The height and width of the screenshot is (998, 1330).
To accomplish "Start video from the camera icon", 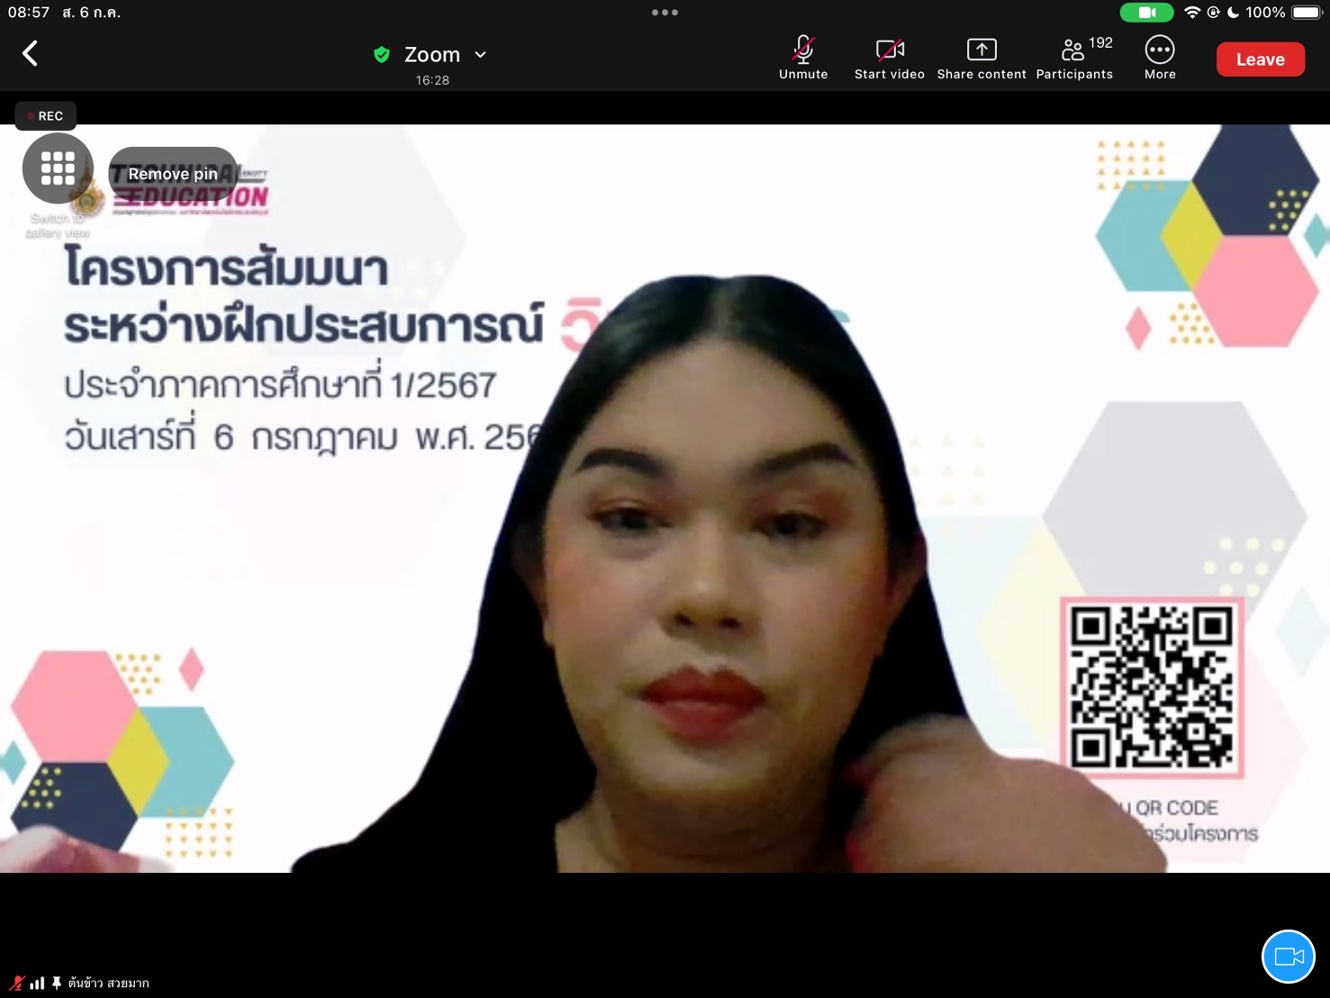I will click(x=890, y=59).
